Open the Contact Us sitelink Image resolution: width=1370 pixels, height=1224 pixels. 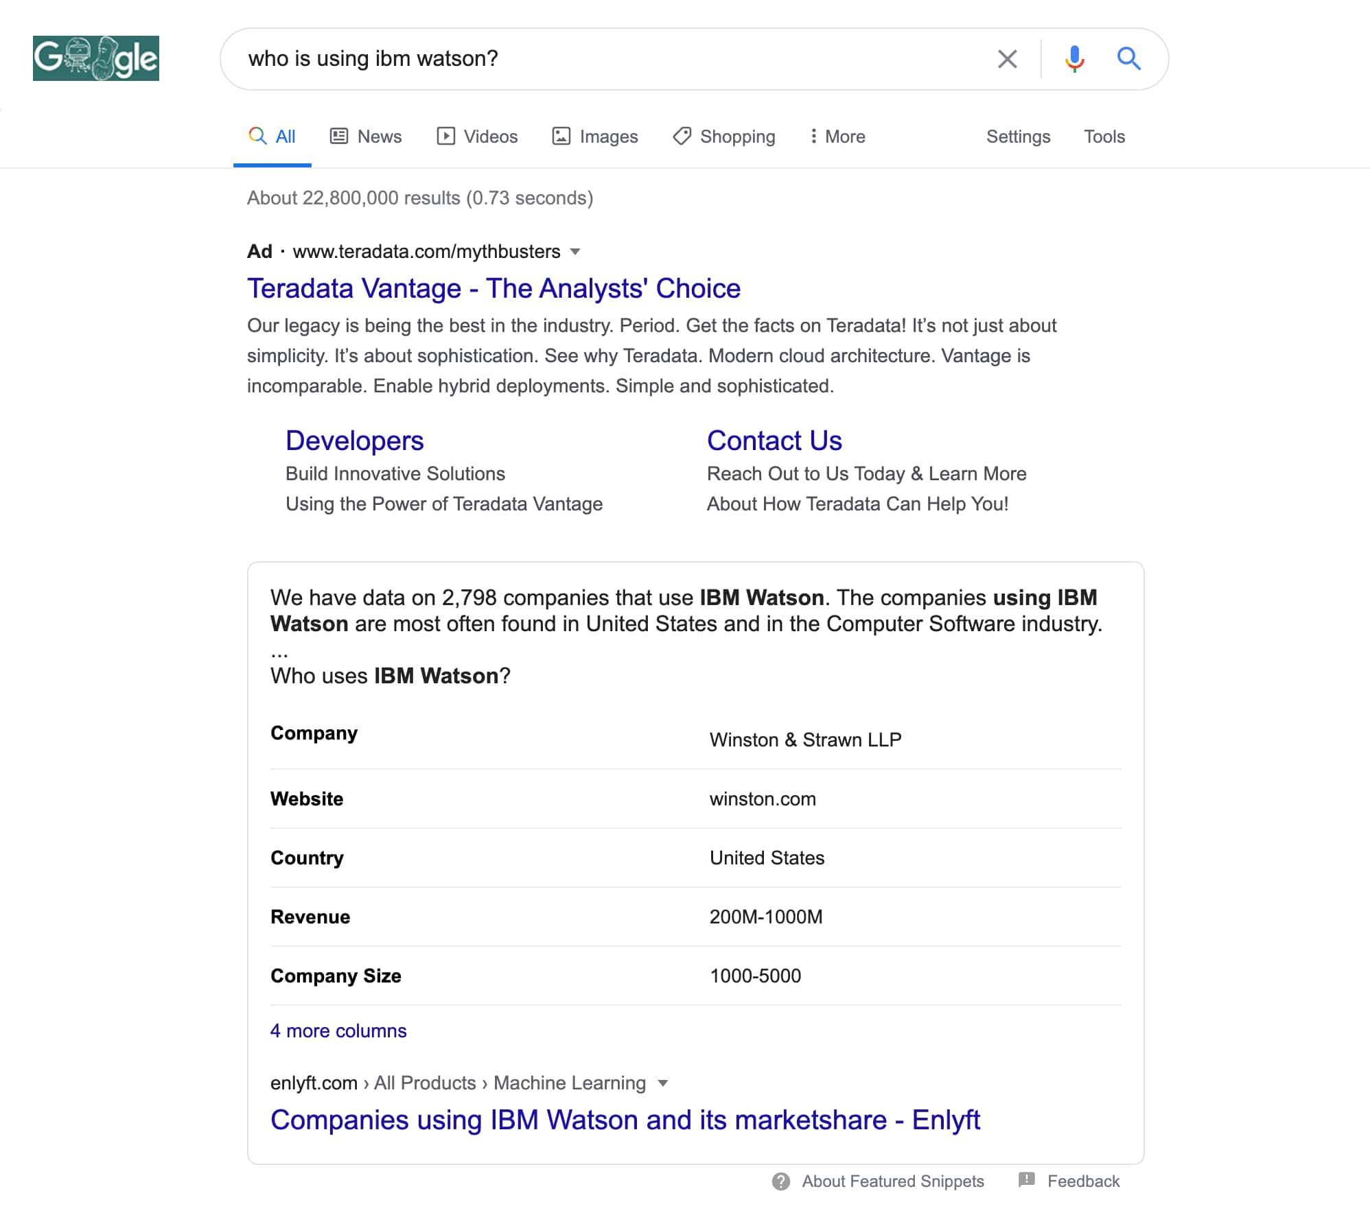(775, 440)
